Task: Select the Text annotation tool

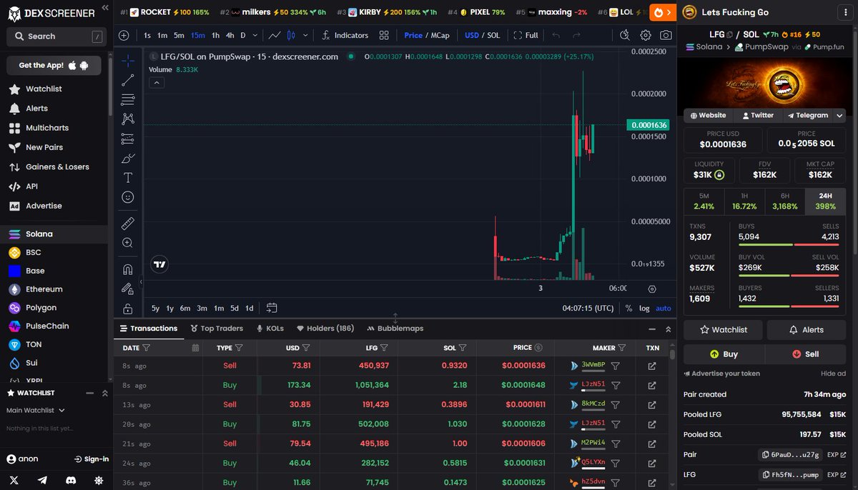Action: [x=128, y=177]
